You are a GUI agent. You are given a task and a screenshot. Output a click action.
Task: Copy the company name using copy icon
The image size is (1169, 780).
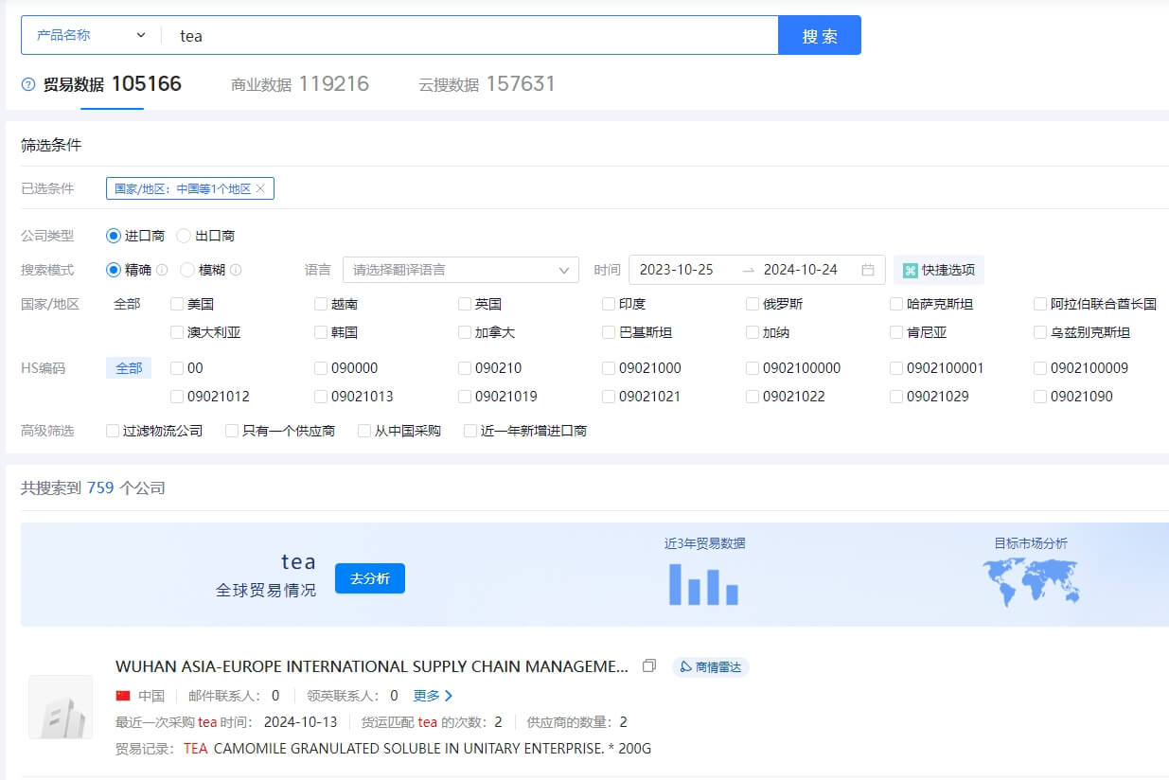649,666
